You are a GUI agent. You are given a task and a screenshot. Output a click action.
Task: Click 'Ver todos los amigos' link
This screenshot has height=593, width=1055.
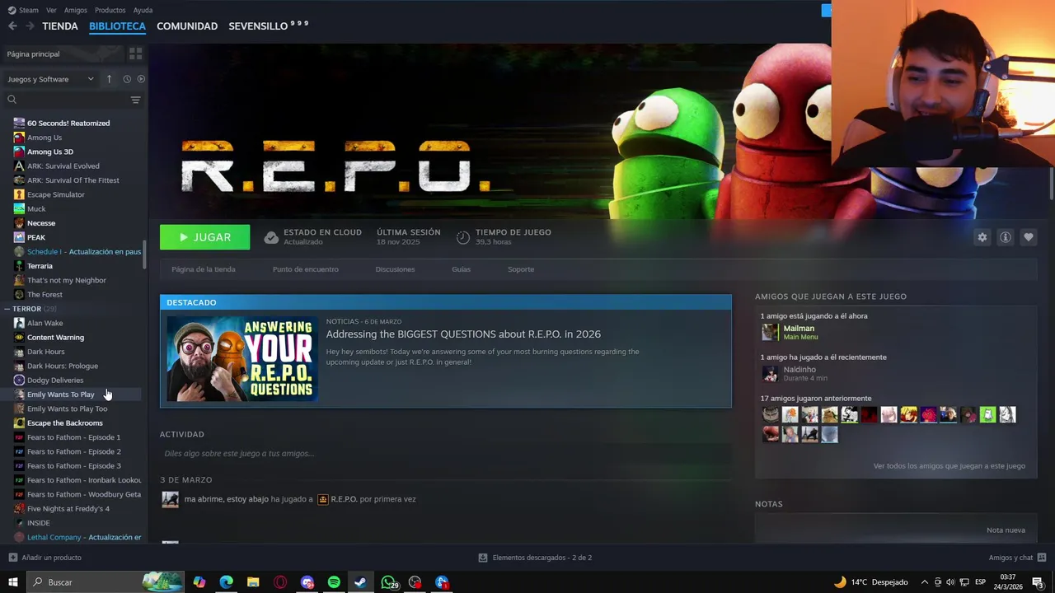[x=949, y=466]
